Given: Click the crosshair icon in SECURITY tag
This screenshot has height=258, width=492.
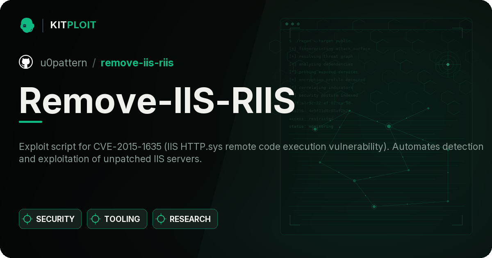Looking at the screenshot, I should pyautogui.click(x=27, y=219).
